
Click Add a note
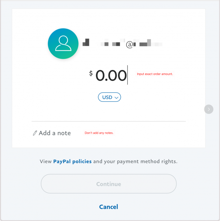55,133
